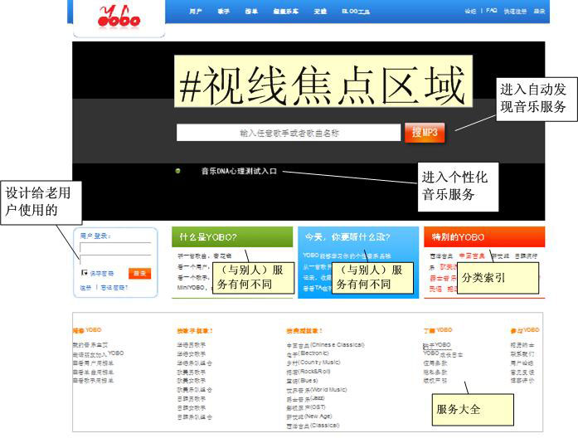Click the 注册 link in login box
This screenshot has height=443, width=578.
click(x=85, y=287)
